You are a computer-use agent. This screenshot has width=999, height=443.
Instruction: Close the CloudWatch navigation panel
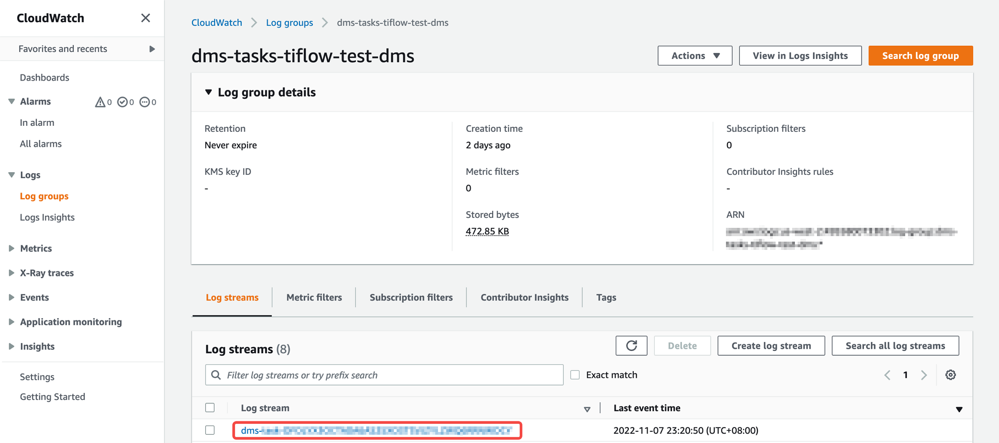pyautogui.click(x=146, y=18)
